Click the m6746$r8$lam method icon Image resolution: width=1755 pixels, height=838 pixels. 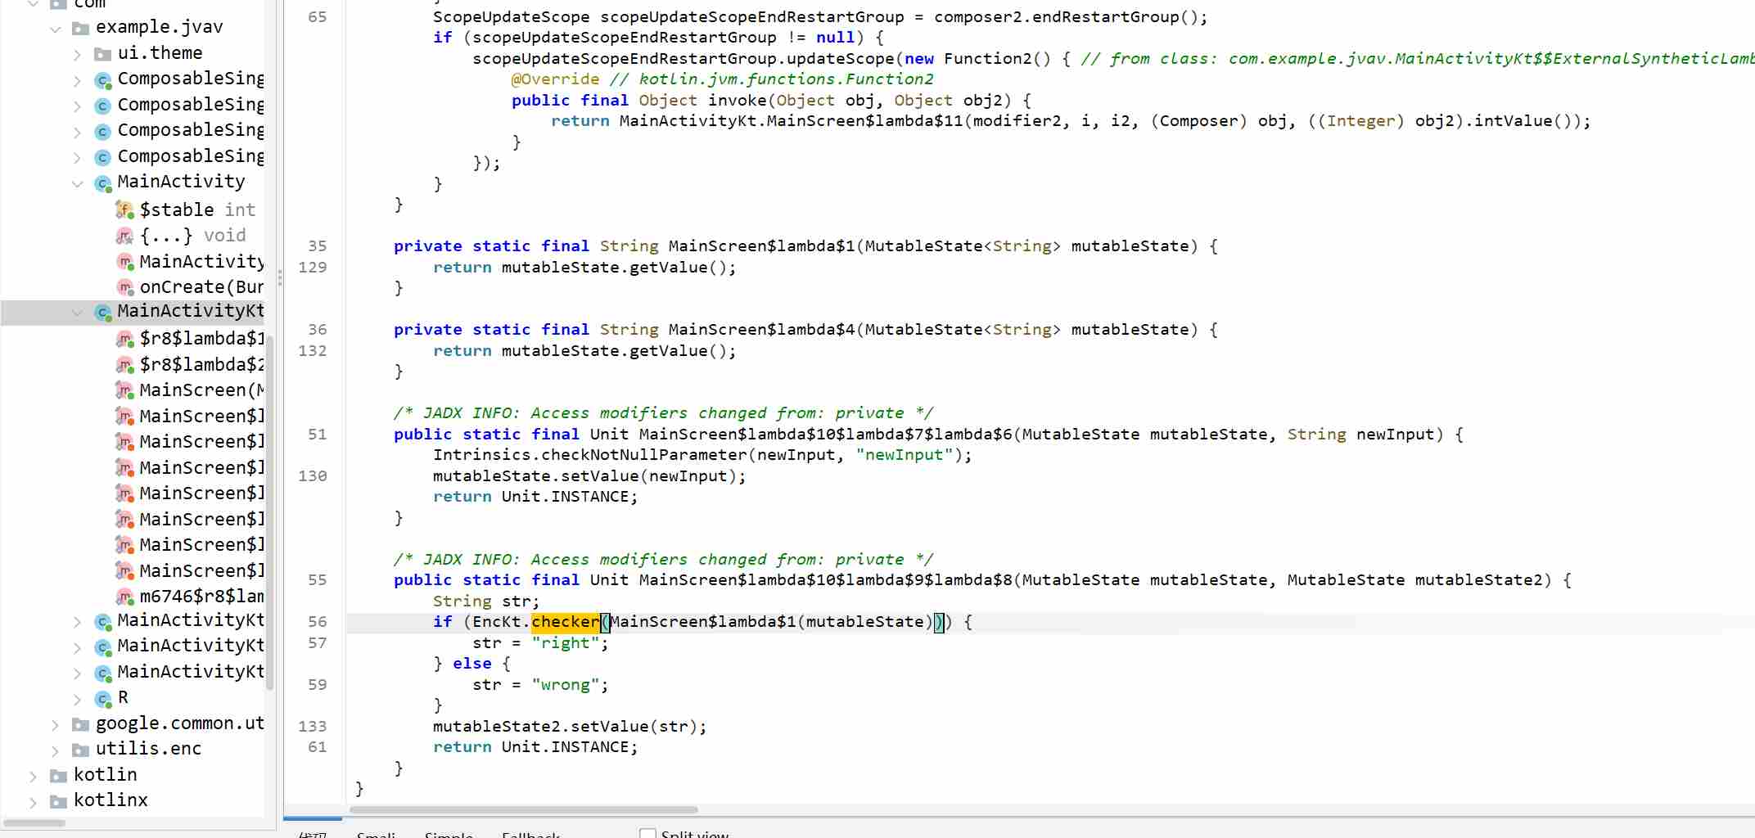tap(124, 597)
